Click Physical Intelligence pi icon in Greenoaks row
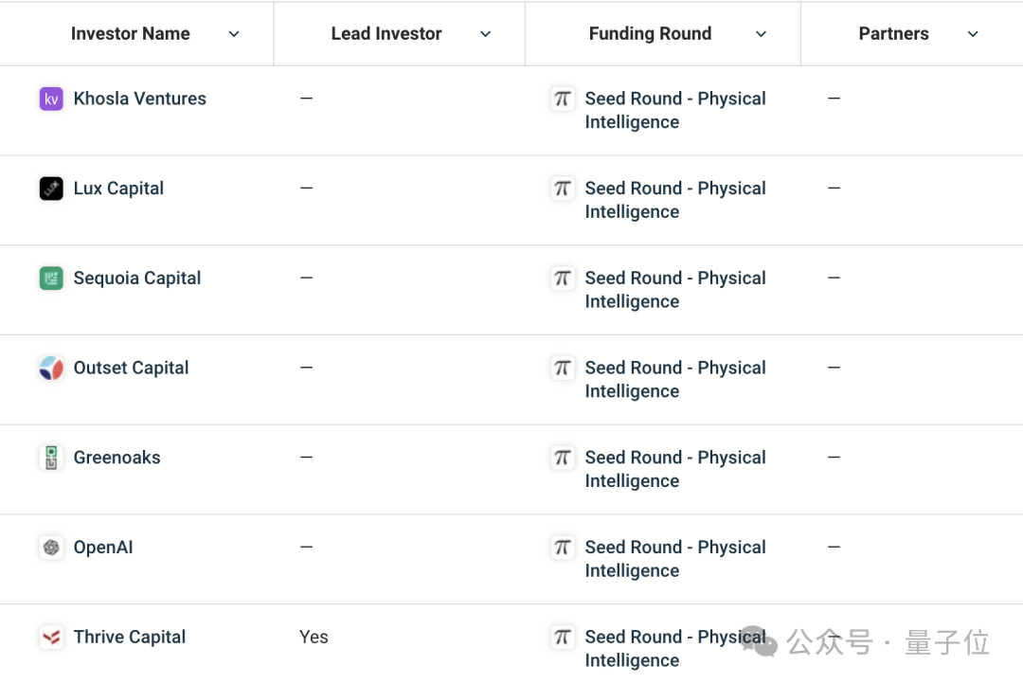Viewport: 1023px width, 684px height. coord(563,458)
